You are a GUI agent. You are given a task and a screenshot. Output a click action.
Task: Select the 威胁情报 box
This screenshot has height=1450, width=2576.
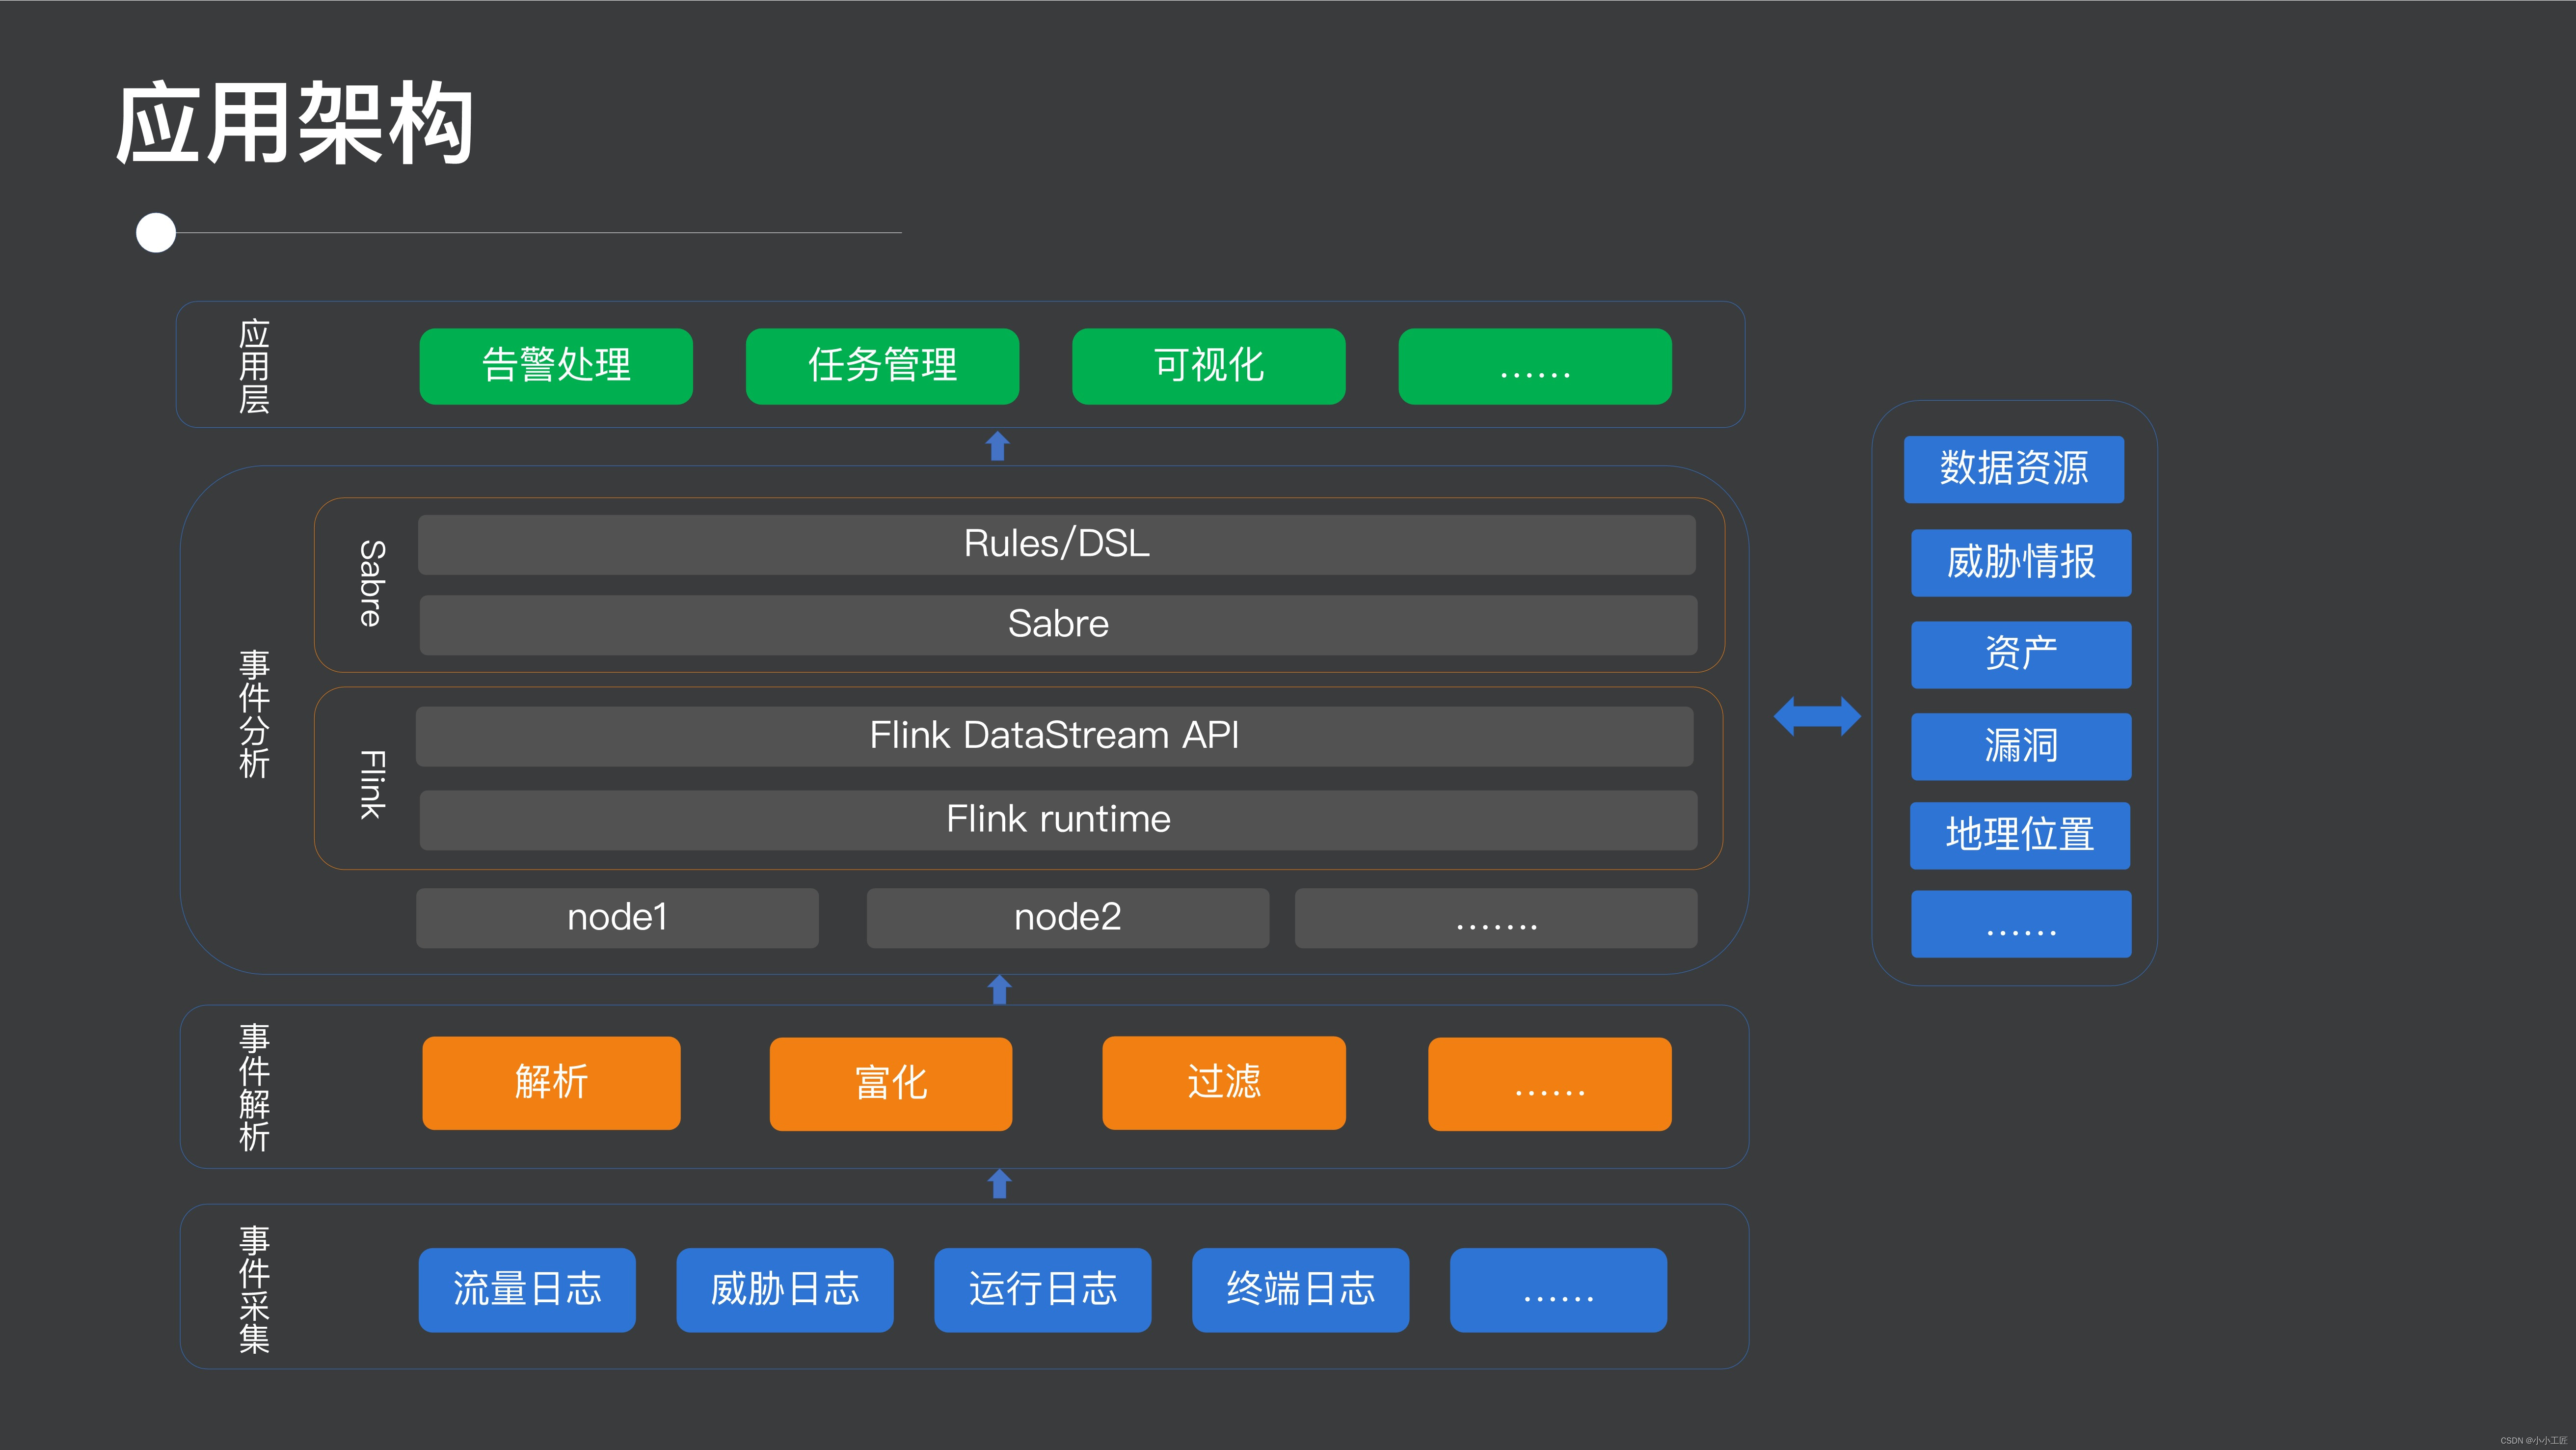[2021, 563]
